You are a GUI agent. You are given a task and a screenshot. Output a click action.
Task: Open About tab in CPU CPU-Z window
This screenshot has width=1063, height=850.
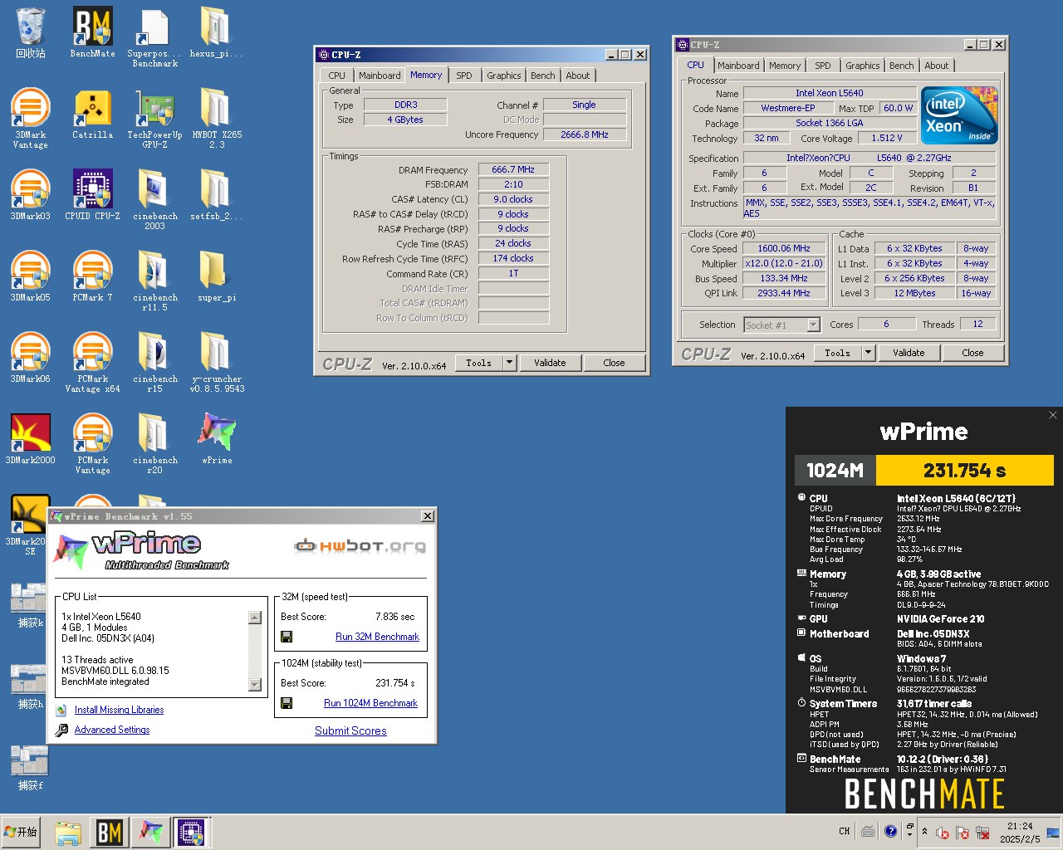936,66
